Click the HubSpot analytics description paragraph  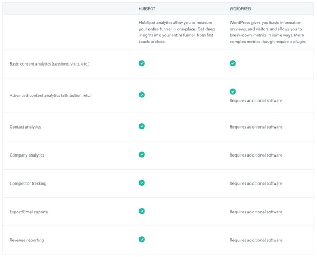(177, 32)
